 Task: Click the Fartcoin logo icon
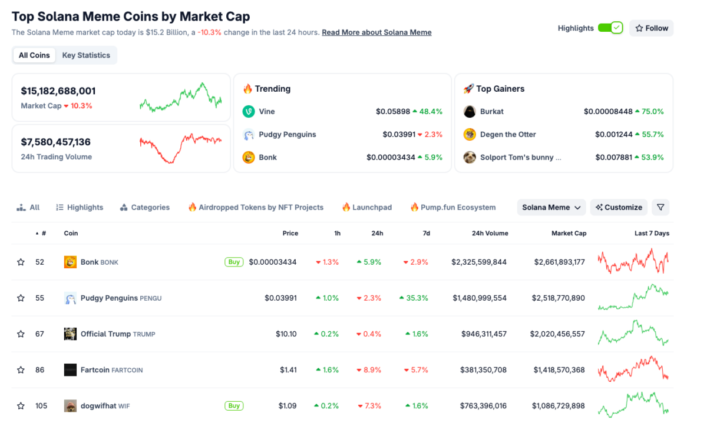pos(70,370)
